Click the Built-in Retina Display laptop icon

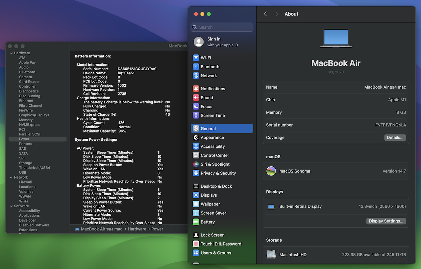coord(271,207)
